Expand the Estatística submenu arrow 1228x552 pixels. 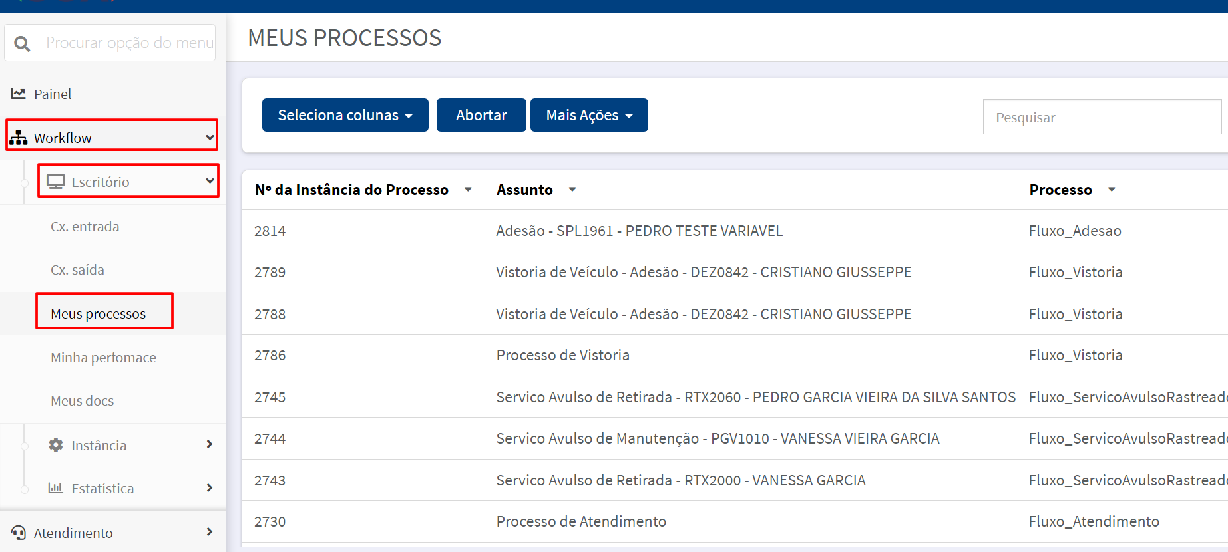pyautogui.click(x=210, y=487)
